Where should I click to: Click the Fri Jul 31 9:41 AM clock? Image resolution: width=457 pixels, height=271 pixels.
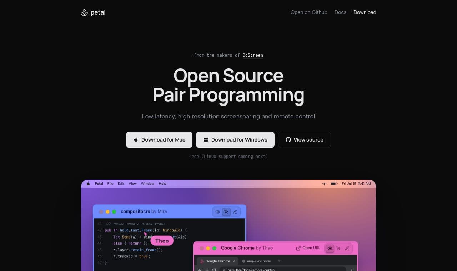356,184
